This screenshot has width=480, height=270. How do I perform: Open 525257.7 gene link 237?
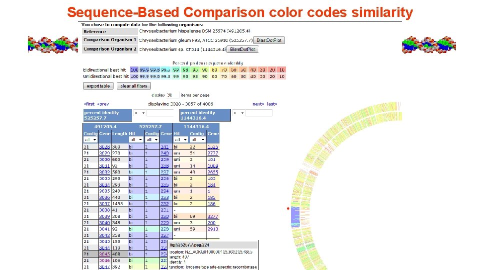point(164,172)
